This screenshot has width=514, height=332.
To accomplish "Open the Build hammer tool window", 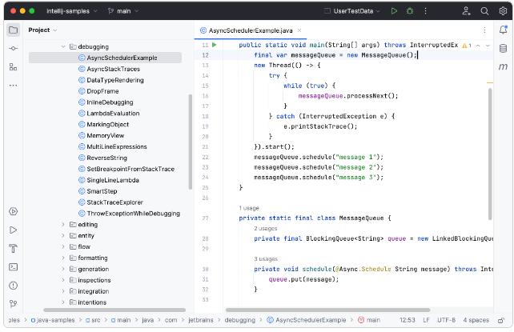I will [13, 249].
